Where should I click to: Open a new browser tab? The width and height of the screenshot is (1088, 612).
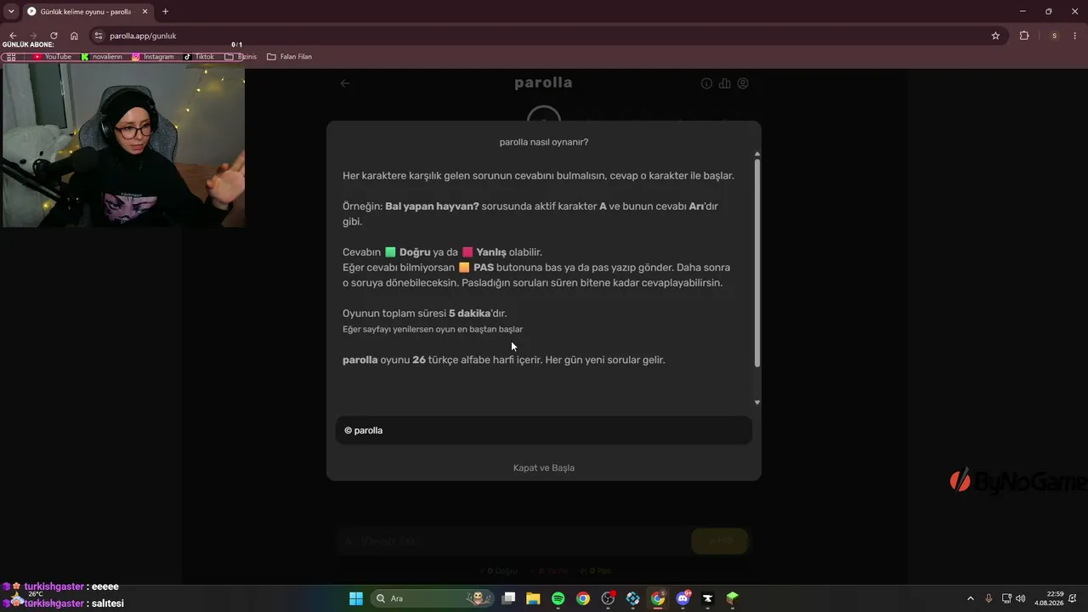tap(165, 11)
